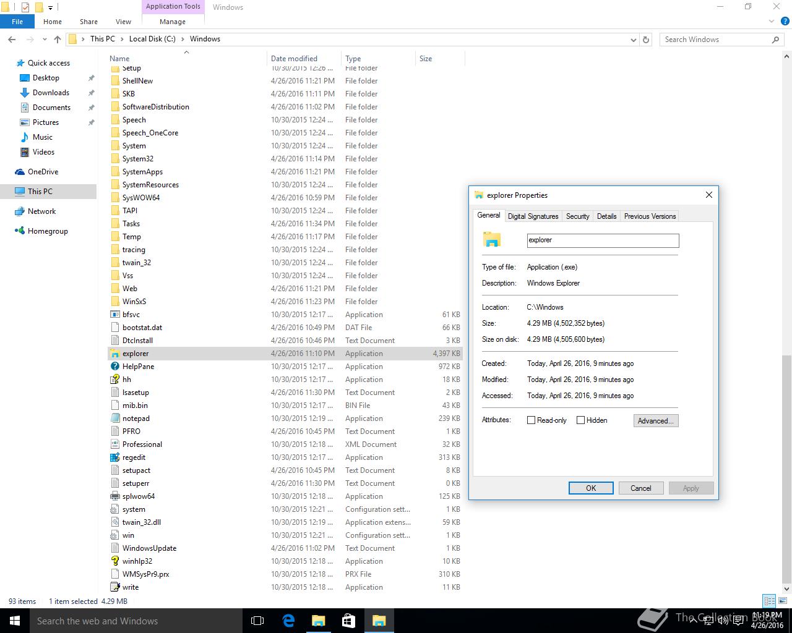Expand the This PC breadcrumb arrow
This screenshot has height=633, width=792.
pos(122,39)
